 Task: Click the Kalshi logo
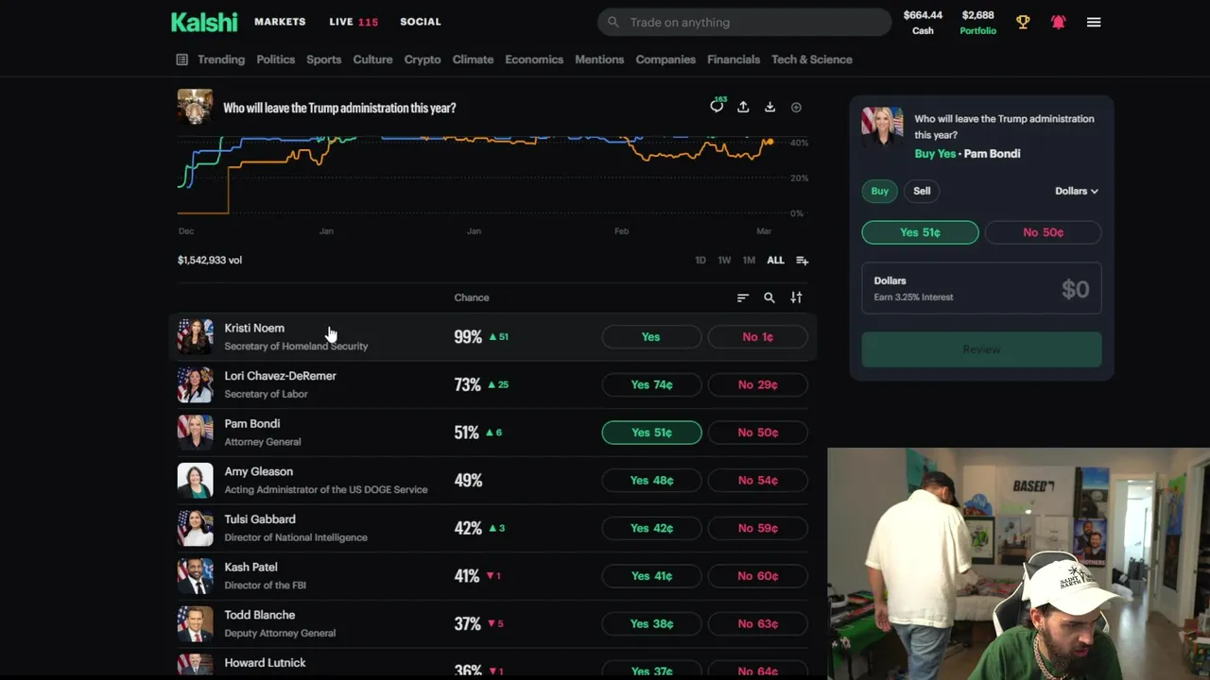tap(204, 22)
